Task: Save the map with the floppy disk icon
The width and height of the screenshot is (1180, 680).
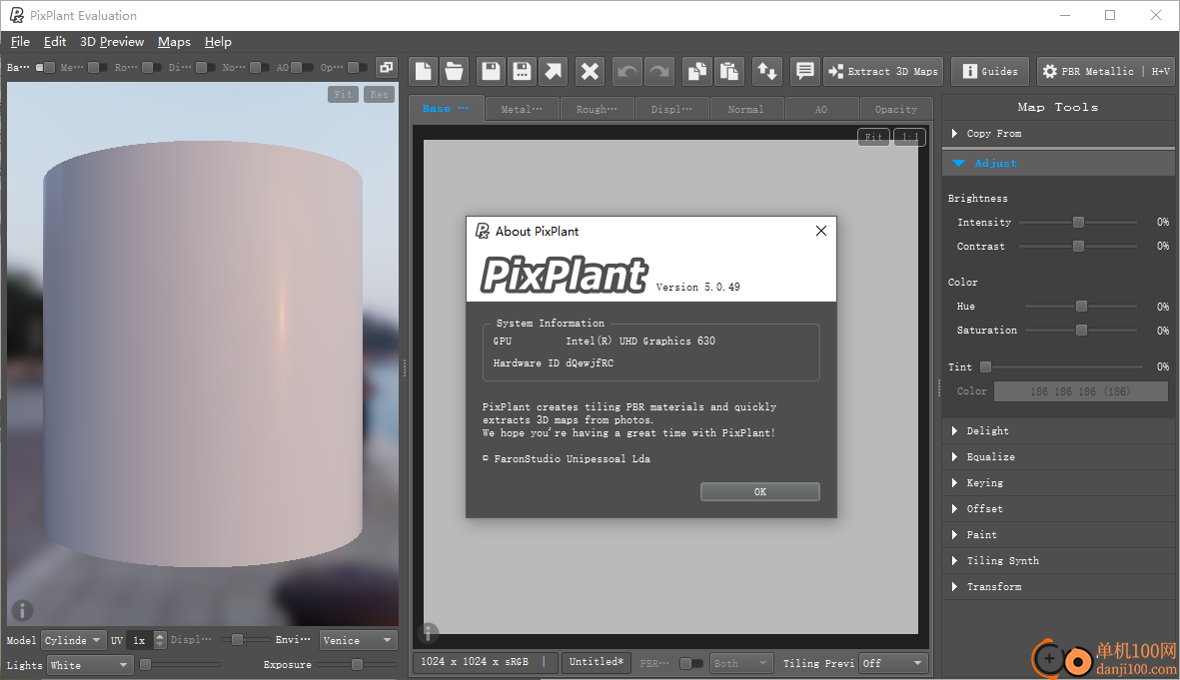Action: (x=491, y=72)
